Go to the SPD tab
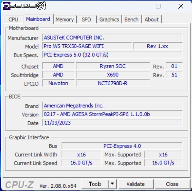This screenshot has height=191, width=192. coord(86,20)
